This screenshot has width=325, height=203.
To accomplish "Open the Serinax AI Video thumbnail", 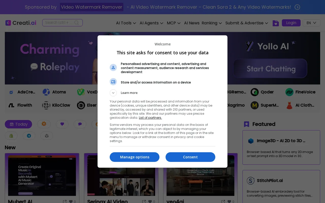I will 121,176.
